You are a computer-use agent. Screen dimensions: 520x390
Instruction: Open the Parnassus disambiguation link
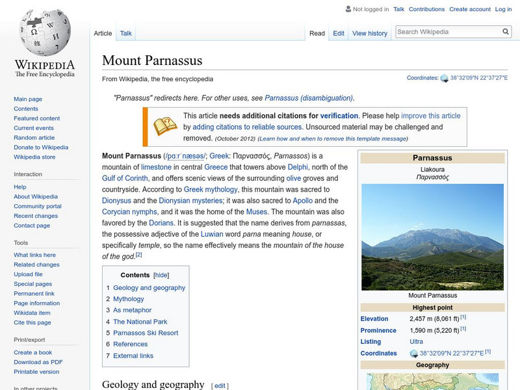[311, 99]
